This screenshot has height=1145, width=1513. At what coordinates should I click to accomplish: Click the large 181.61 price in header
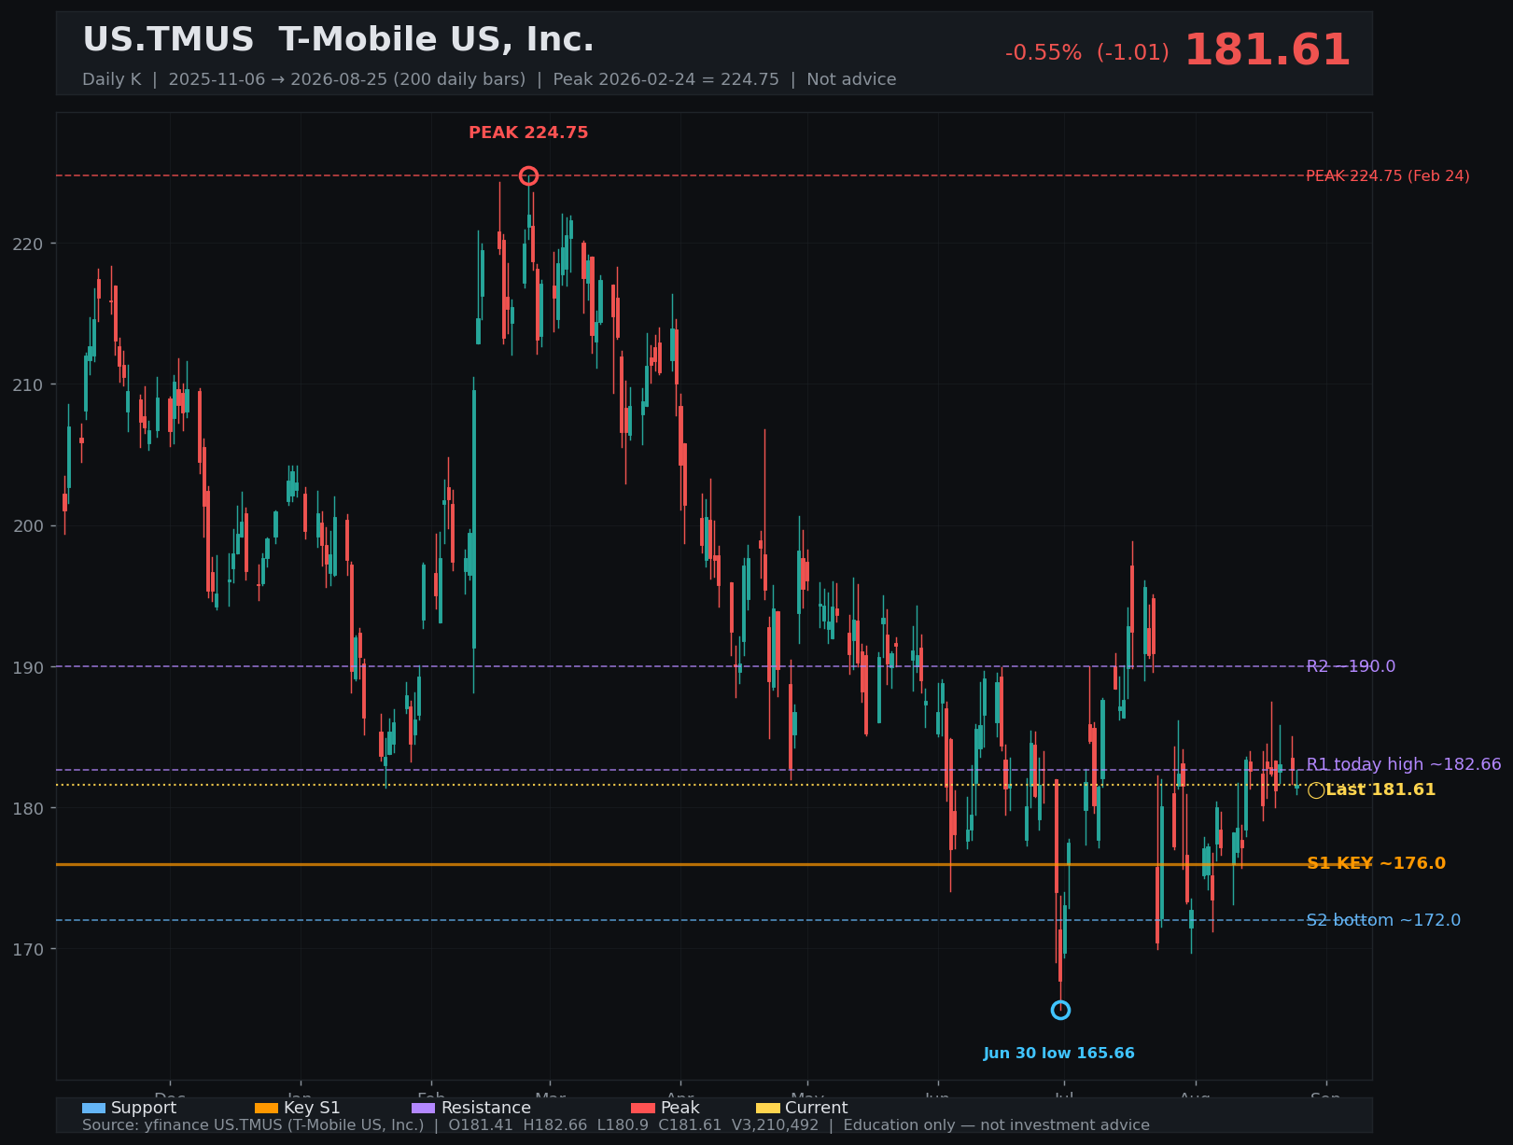(1267, 50)
